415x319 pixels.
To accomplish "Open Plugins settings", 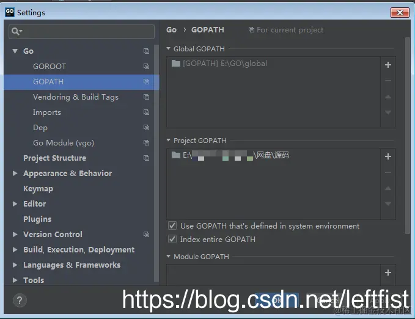I will (37, 219).
